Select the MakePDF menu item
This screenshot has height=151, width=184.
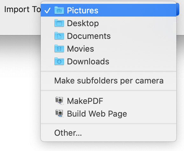[x=109, y=101]
